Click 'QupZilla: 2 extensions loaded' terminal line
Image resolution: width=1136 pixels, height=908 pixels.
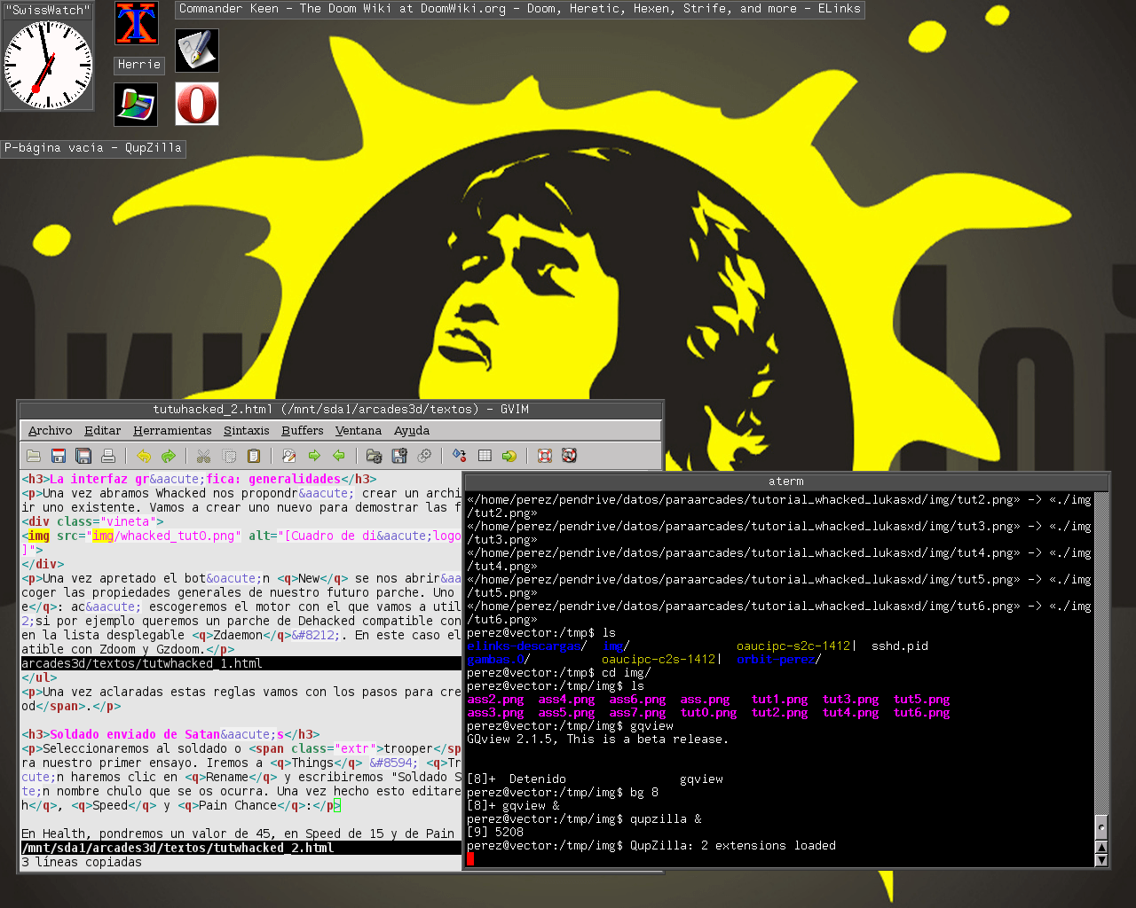(x=733, y=846)
